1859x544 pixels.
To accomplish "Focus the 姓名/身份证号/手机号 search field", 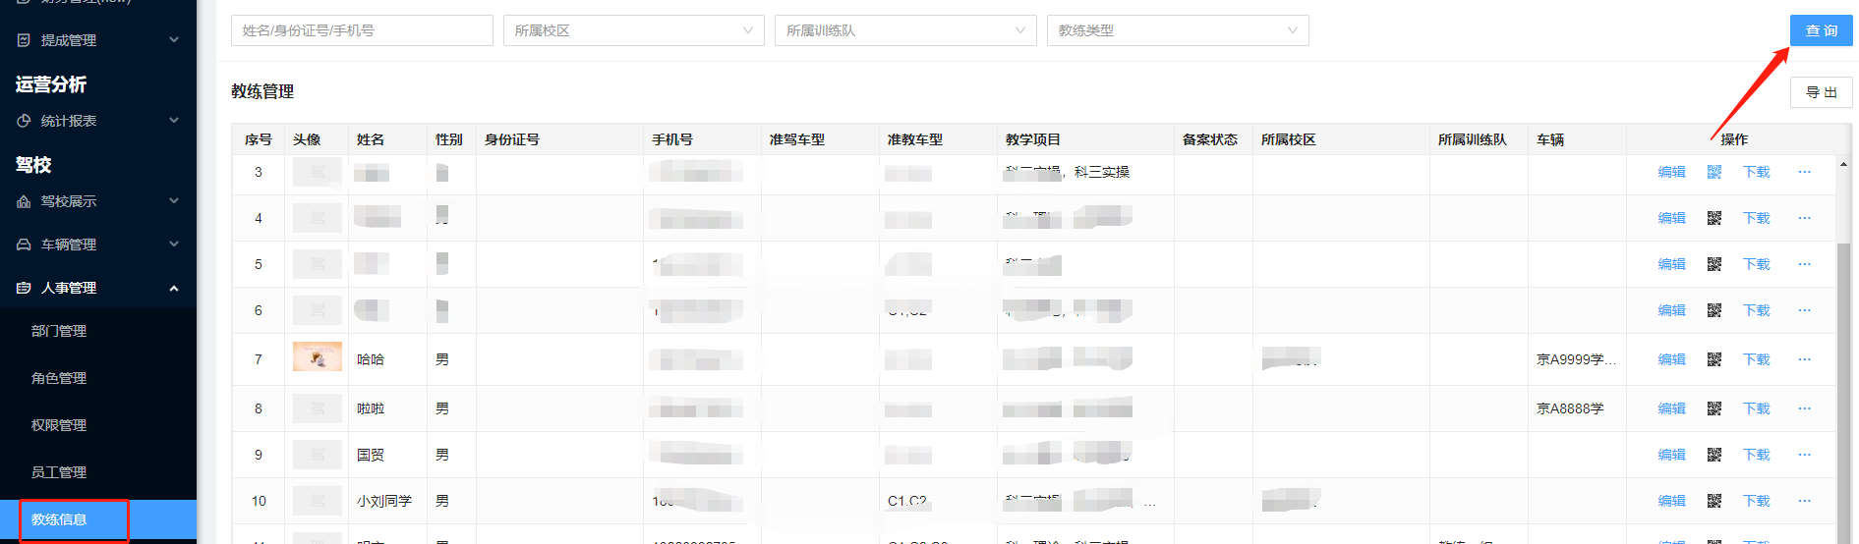I will (362, 30).
